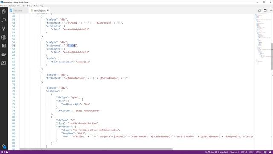Image resolution: width=273 pixels, height=154 pixels.
Task: Change line endings via CRLF status item
Action: coord(251,152)
